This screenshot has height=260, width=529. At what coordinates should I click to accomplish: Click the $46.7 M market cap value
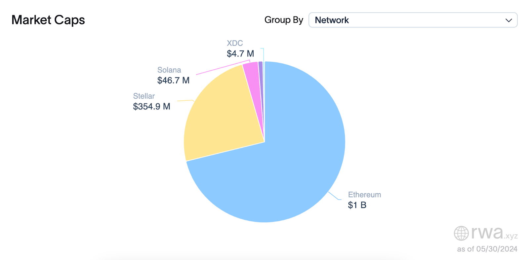(173, 81)
